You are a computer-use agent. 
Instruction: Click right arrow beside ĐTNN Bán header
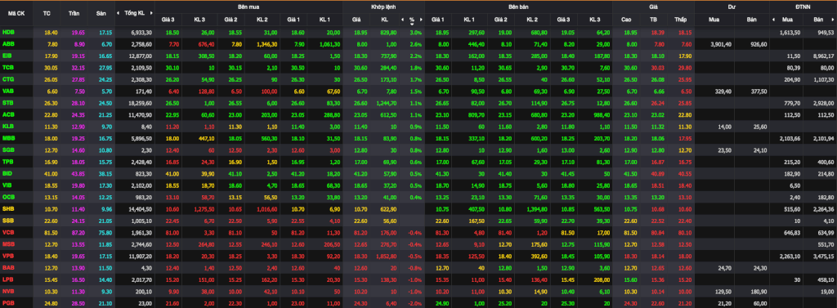coord(833,20)
